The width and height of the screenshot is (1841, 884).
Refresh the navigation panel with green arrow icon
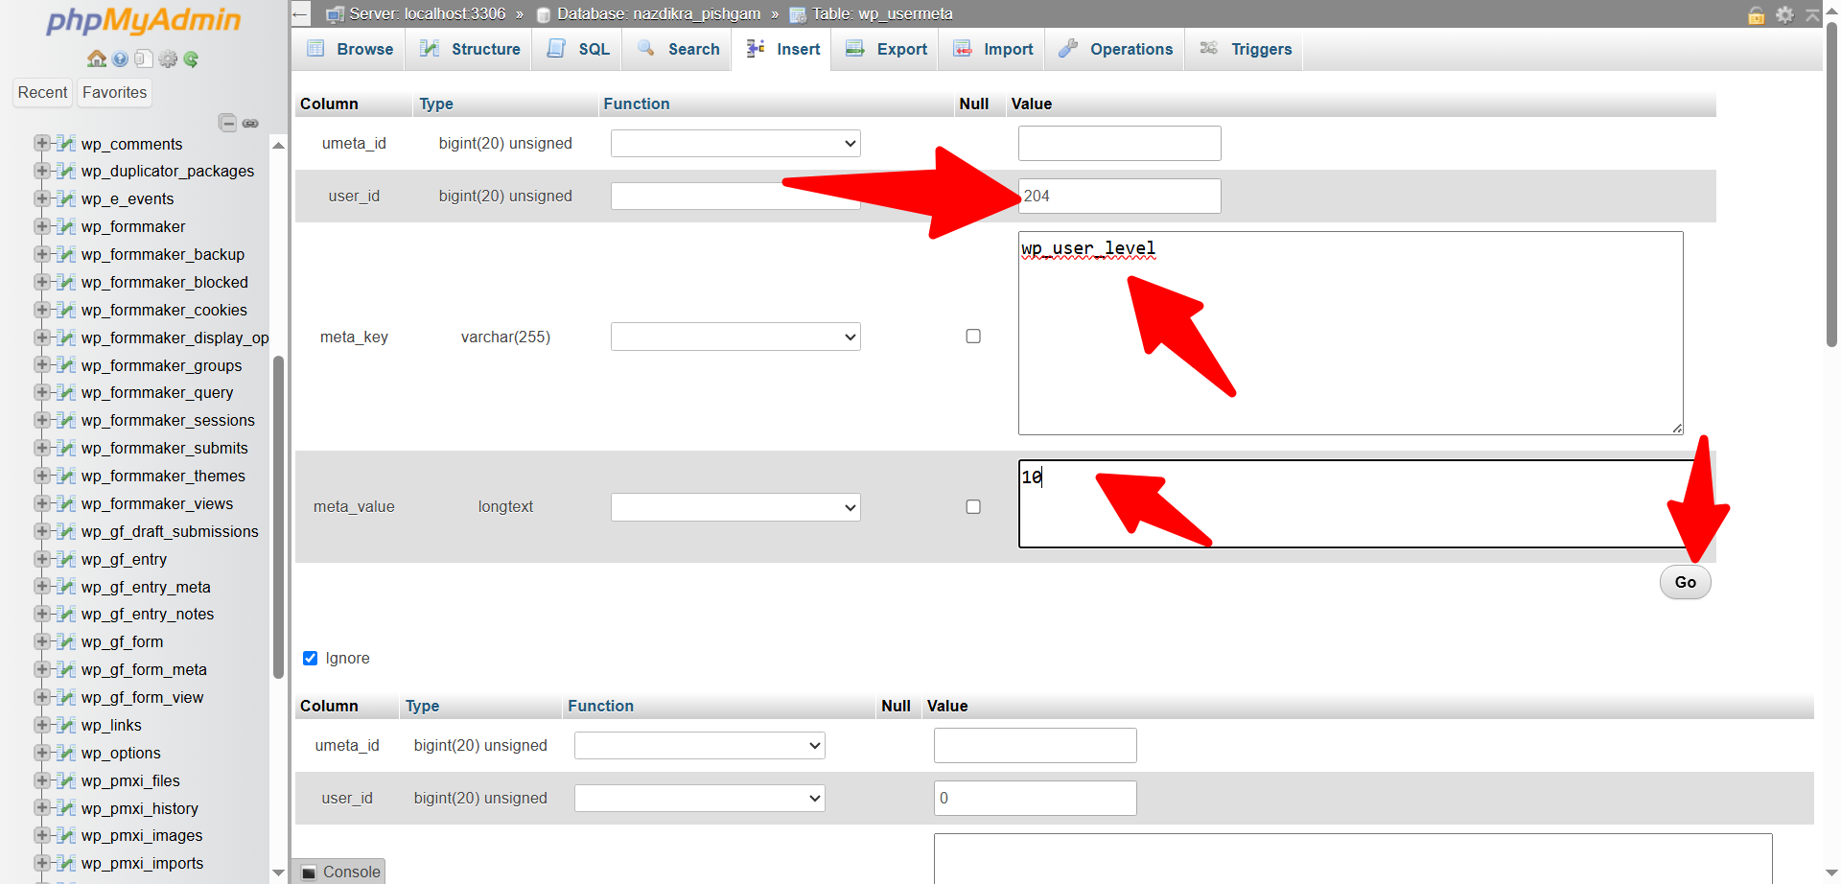click(x=191, y=58)
